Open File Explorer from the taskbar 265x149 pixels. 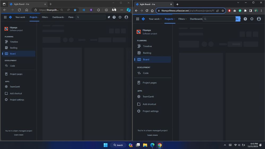pyautogui.click(x=145, y=145)
